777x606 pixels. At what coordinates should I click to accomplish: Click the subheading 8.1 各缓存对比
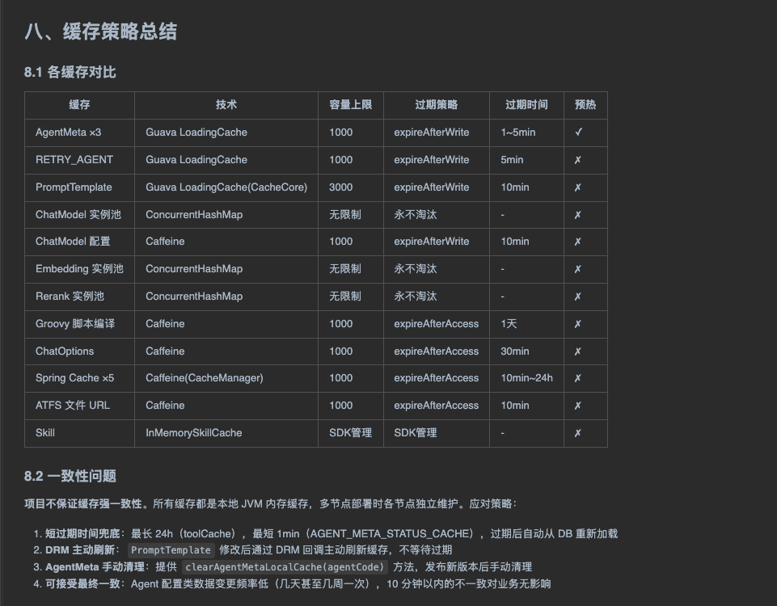tap(70, 72)
